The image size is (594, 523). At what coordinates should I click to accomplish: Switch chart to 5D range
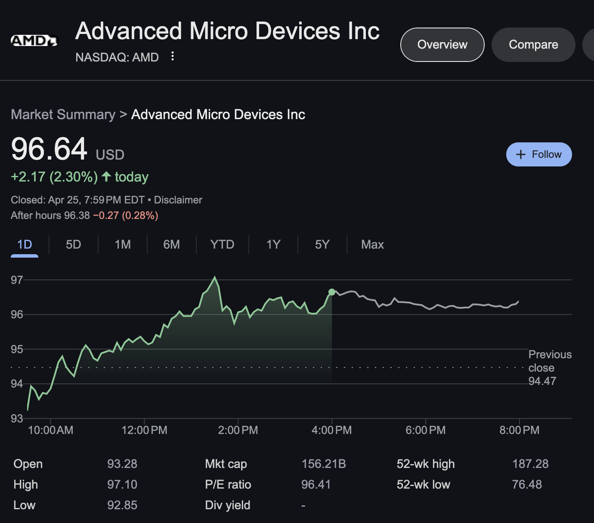pos(74,245)
